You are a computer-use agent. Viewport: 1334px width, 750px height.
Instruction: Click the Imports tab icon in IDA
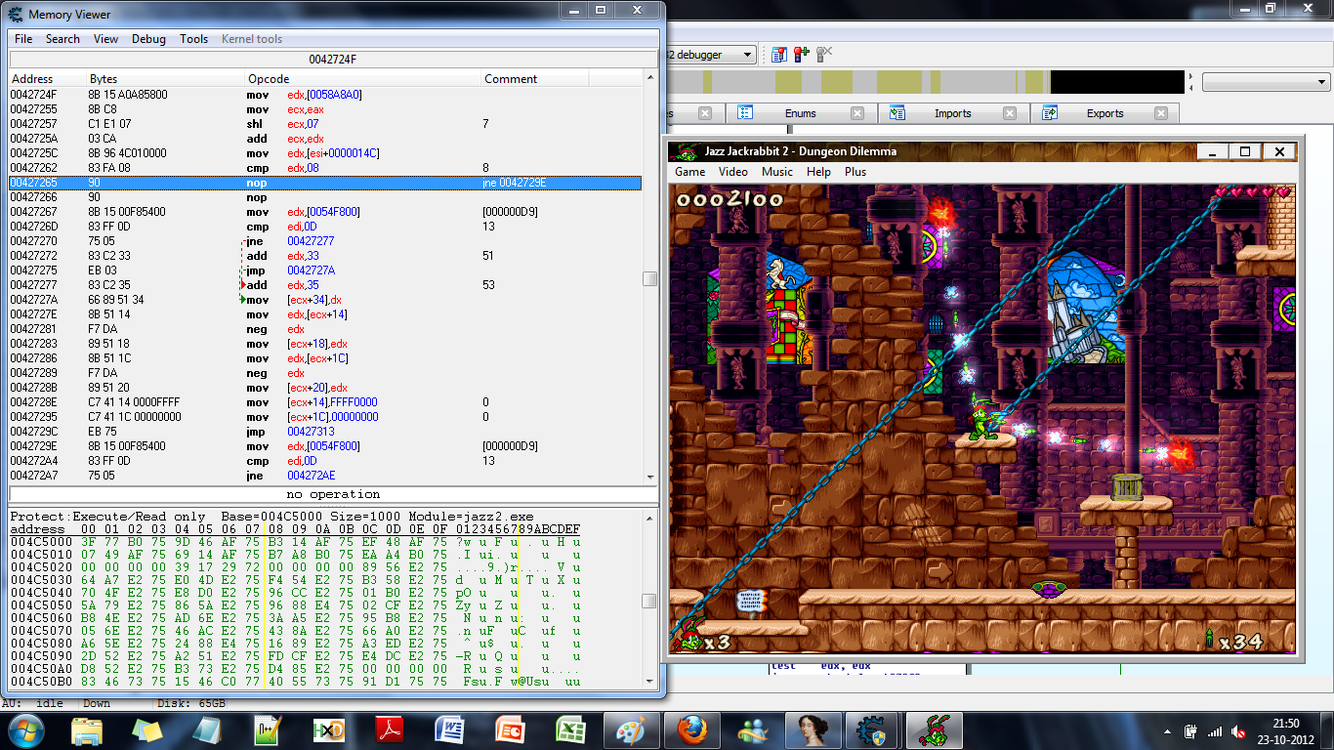click(x=897, y=113)
